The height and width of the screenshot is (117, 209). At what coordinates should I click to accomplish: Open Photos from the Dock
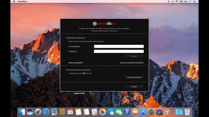[103, 112]
